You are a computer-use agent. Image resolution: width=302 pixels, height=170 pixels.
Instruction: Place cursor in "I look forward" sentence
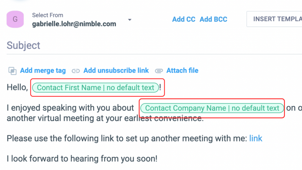82,159
